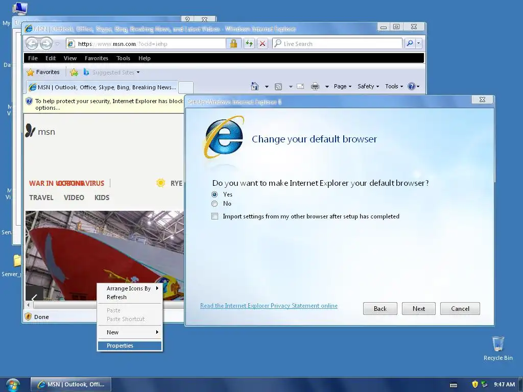Viewport: 523px width, 392px height.
Task: Click the TRAVEL navigation link
Action: 41,198
